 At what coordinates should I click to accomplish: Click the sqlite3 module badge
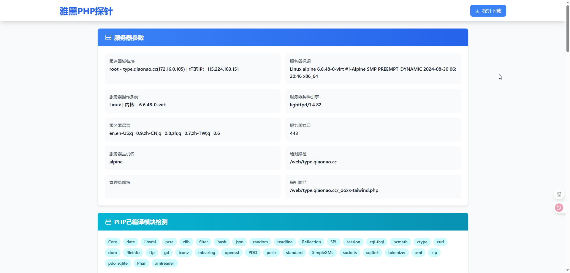[372, 253]
